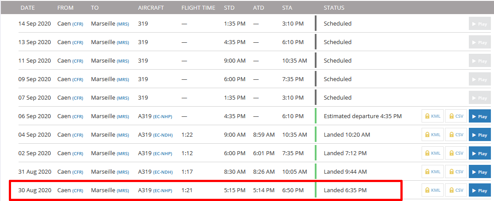494x201 pixels.
Task: Click the DATE column header
Action: pos(28,8)
